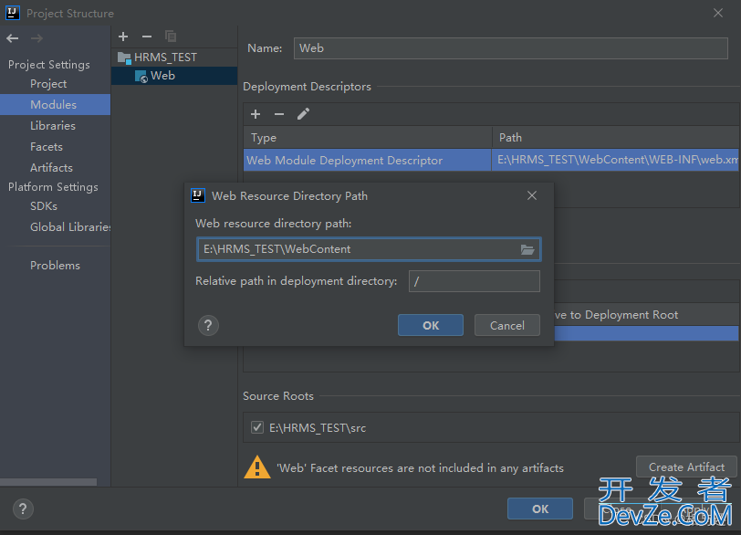The image size is (741, 535).
Task: Remove the deployment descriptor with minus
Action: [279, 114]
